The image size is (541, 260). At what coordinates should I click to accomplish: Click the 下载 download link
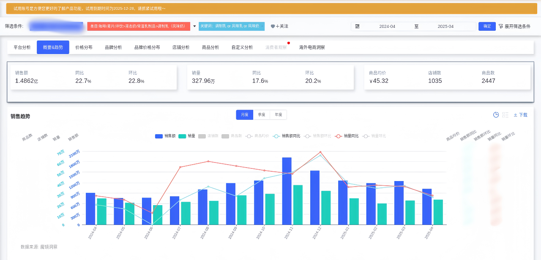521,115
